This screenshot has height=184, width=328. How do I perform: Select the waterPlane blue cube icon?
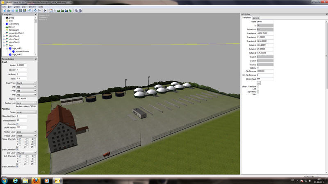[7, 24]
